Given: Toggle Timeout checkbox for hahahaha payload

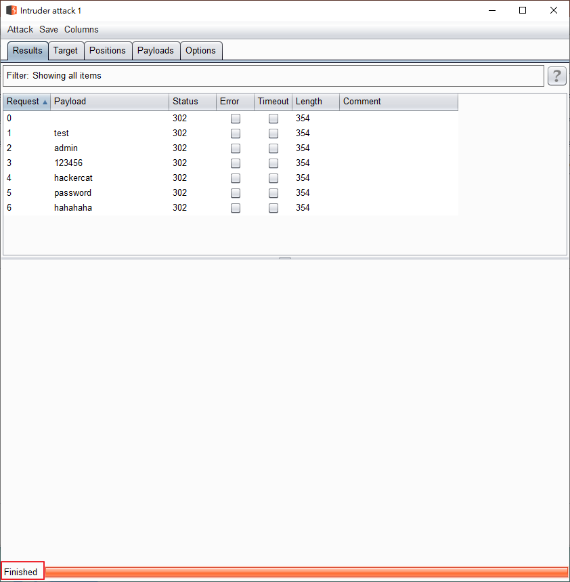Looking at the screenshot, I should click(x=273, y=208).
